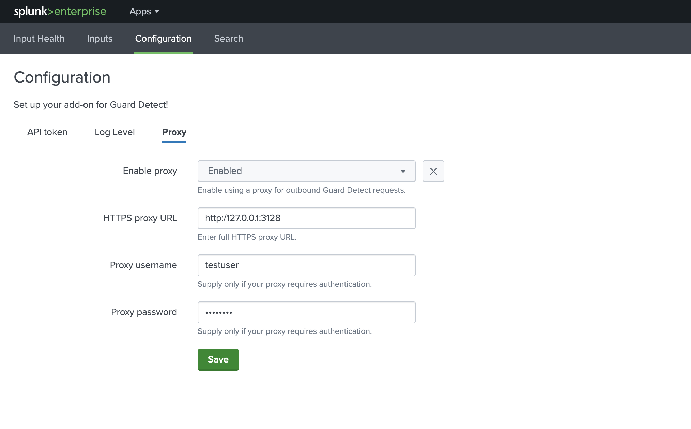
Task: Click the Proxy username field
Action: [x=306, y=265]
